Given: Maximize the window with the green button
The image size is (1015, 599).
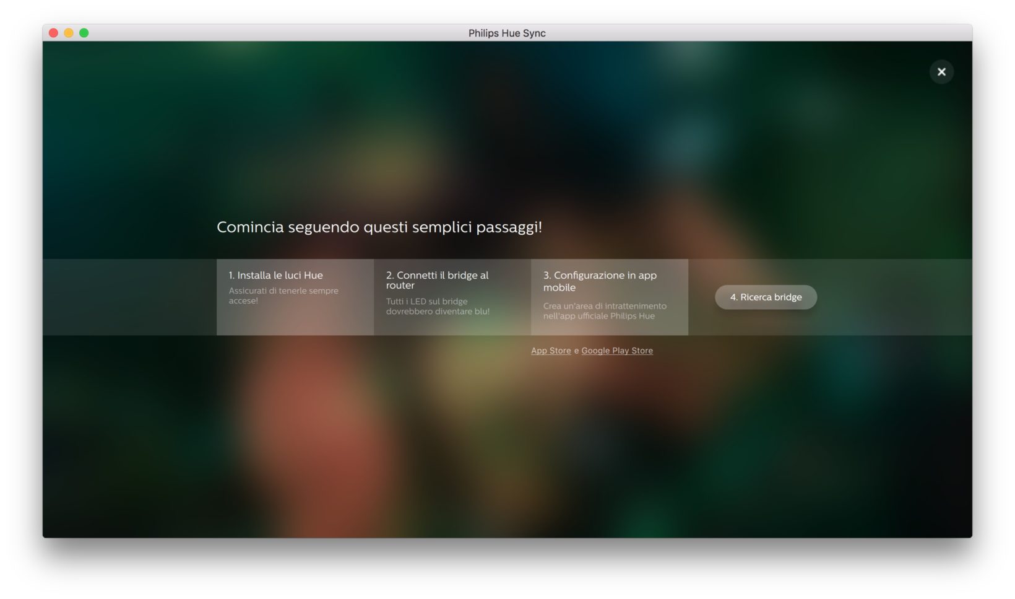Looking at the screenshot, I should click(x=84, y=33).
